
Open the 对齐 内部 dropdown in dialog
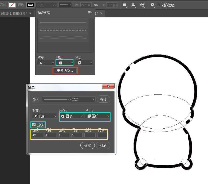(x=44, y=116)
